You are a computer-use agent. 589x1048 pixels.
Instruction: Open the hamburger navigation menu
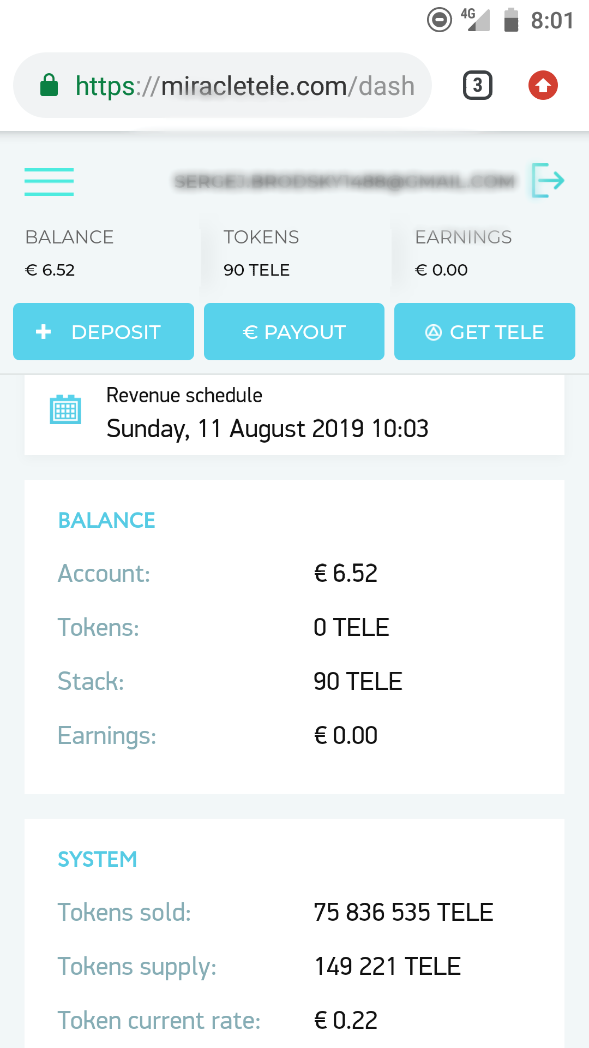point(49,182)
